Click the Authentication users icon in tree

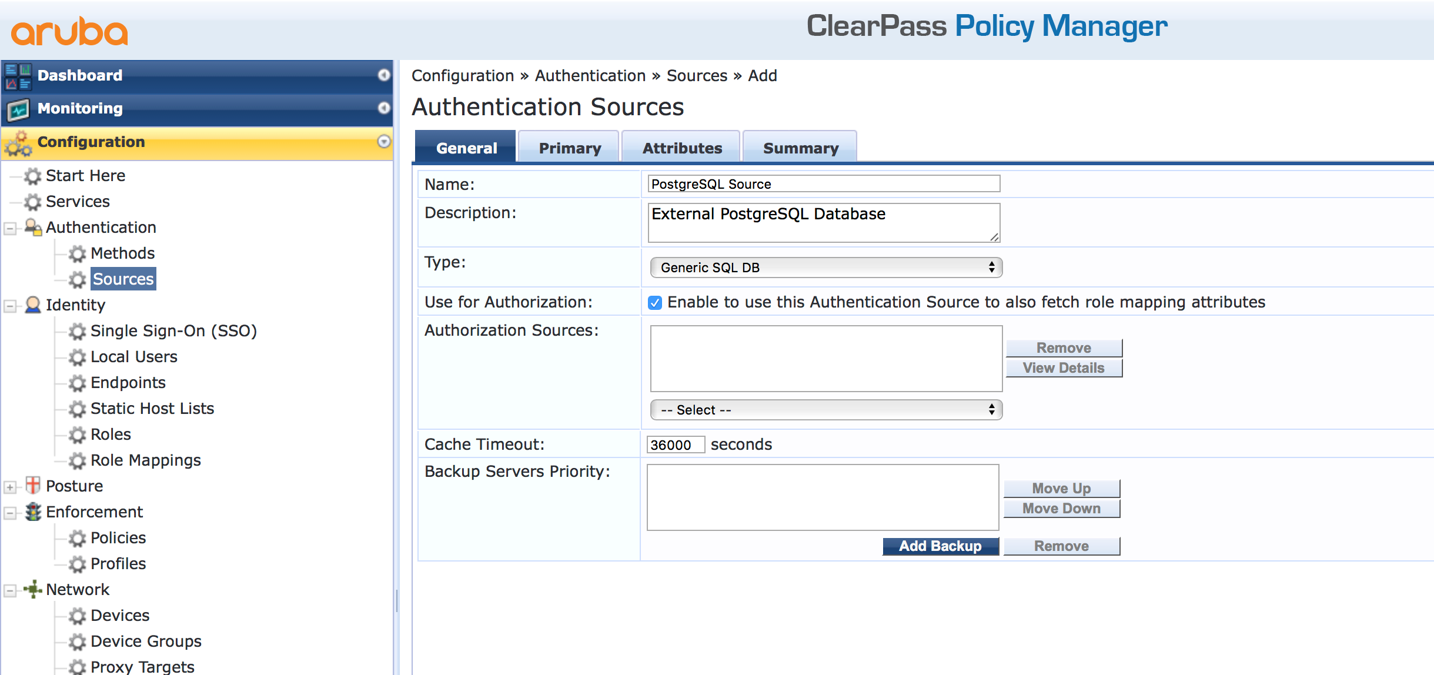(33, 228)
